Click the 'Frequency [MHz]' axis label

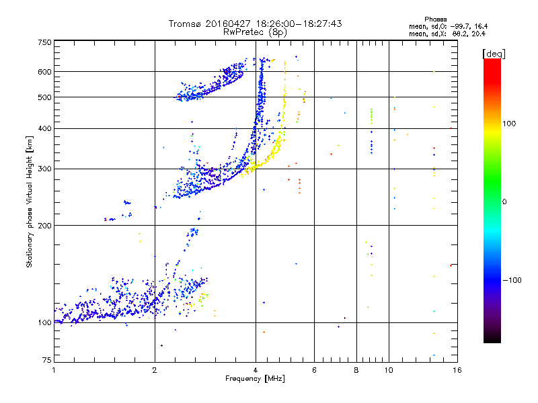pos(255,379)
